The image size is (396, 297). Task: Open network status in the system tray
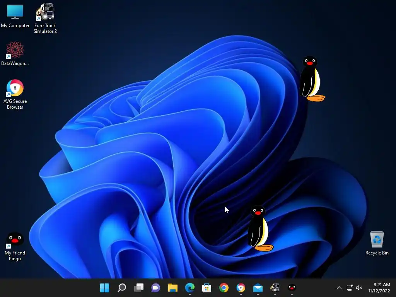tap(350, 288)
